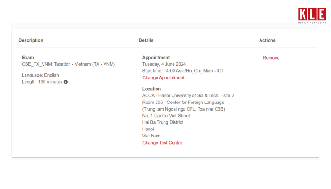Select the CBE_TX_VNM Taxation exam title text
The width and height of the screenshot is (331, 189).
click(69, 64)
